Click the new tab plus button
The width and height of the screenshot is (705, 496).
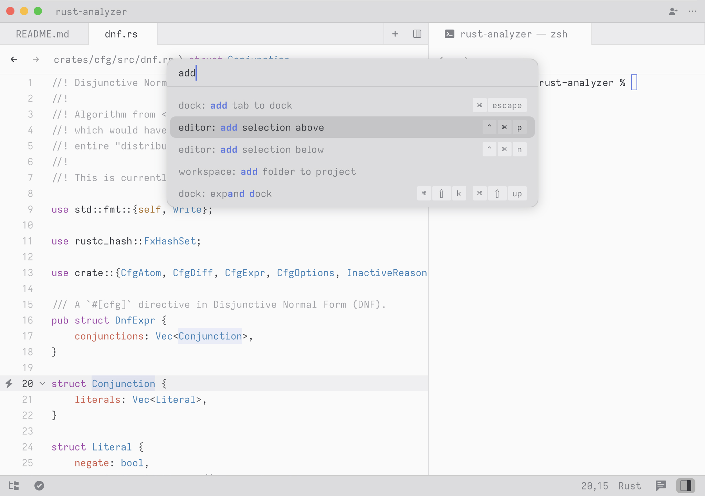[394, 34]
